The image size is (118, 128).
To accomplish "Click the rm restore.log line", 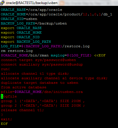I will (17, 51).
